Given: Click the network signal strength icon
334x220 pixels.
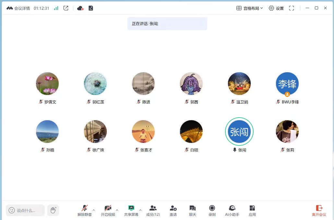Looking at the screenshot, I should pos(56,8).
